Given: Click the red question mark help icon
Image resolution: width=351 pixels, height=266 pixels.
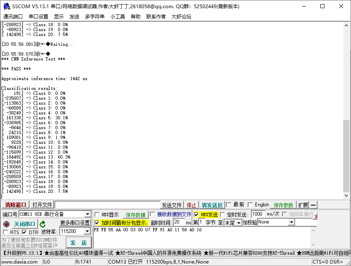Looking at the screenshot, I should point(315,217).
